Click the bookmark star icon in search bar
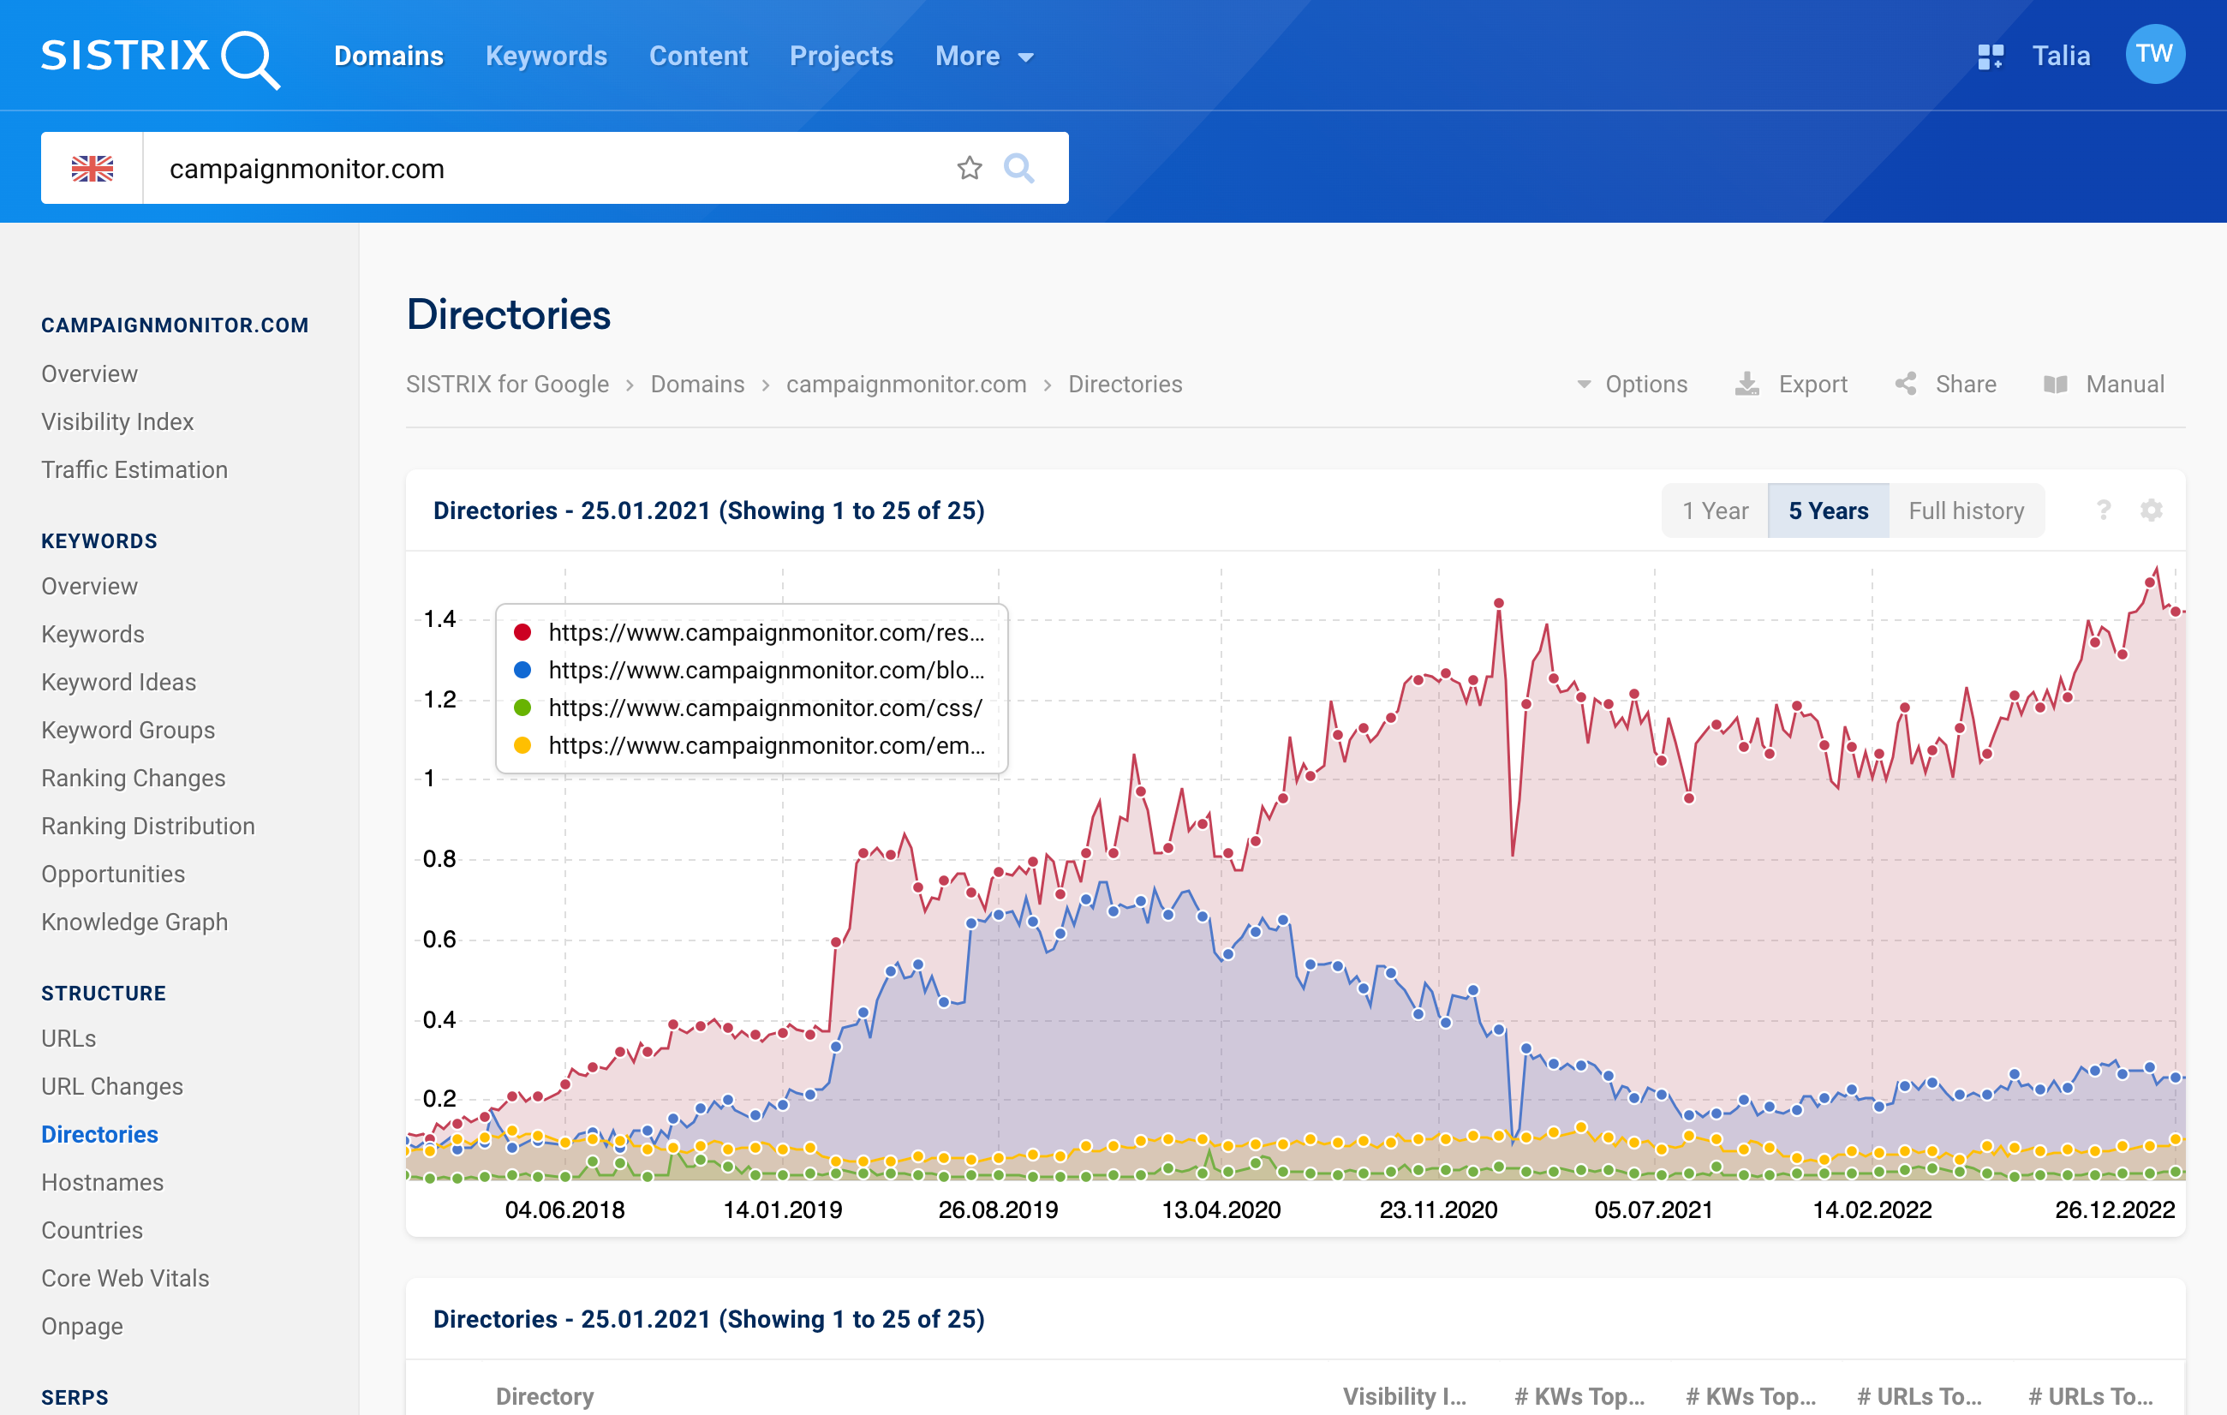Viewport: 2227px width, 1415px height. [x=970, y=165]
